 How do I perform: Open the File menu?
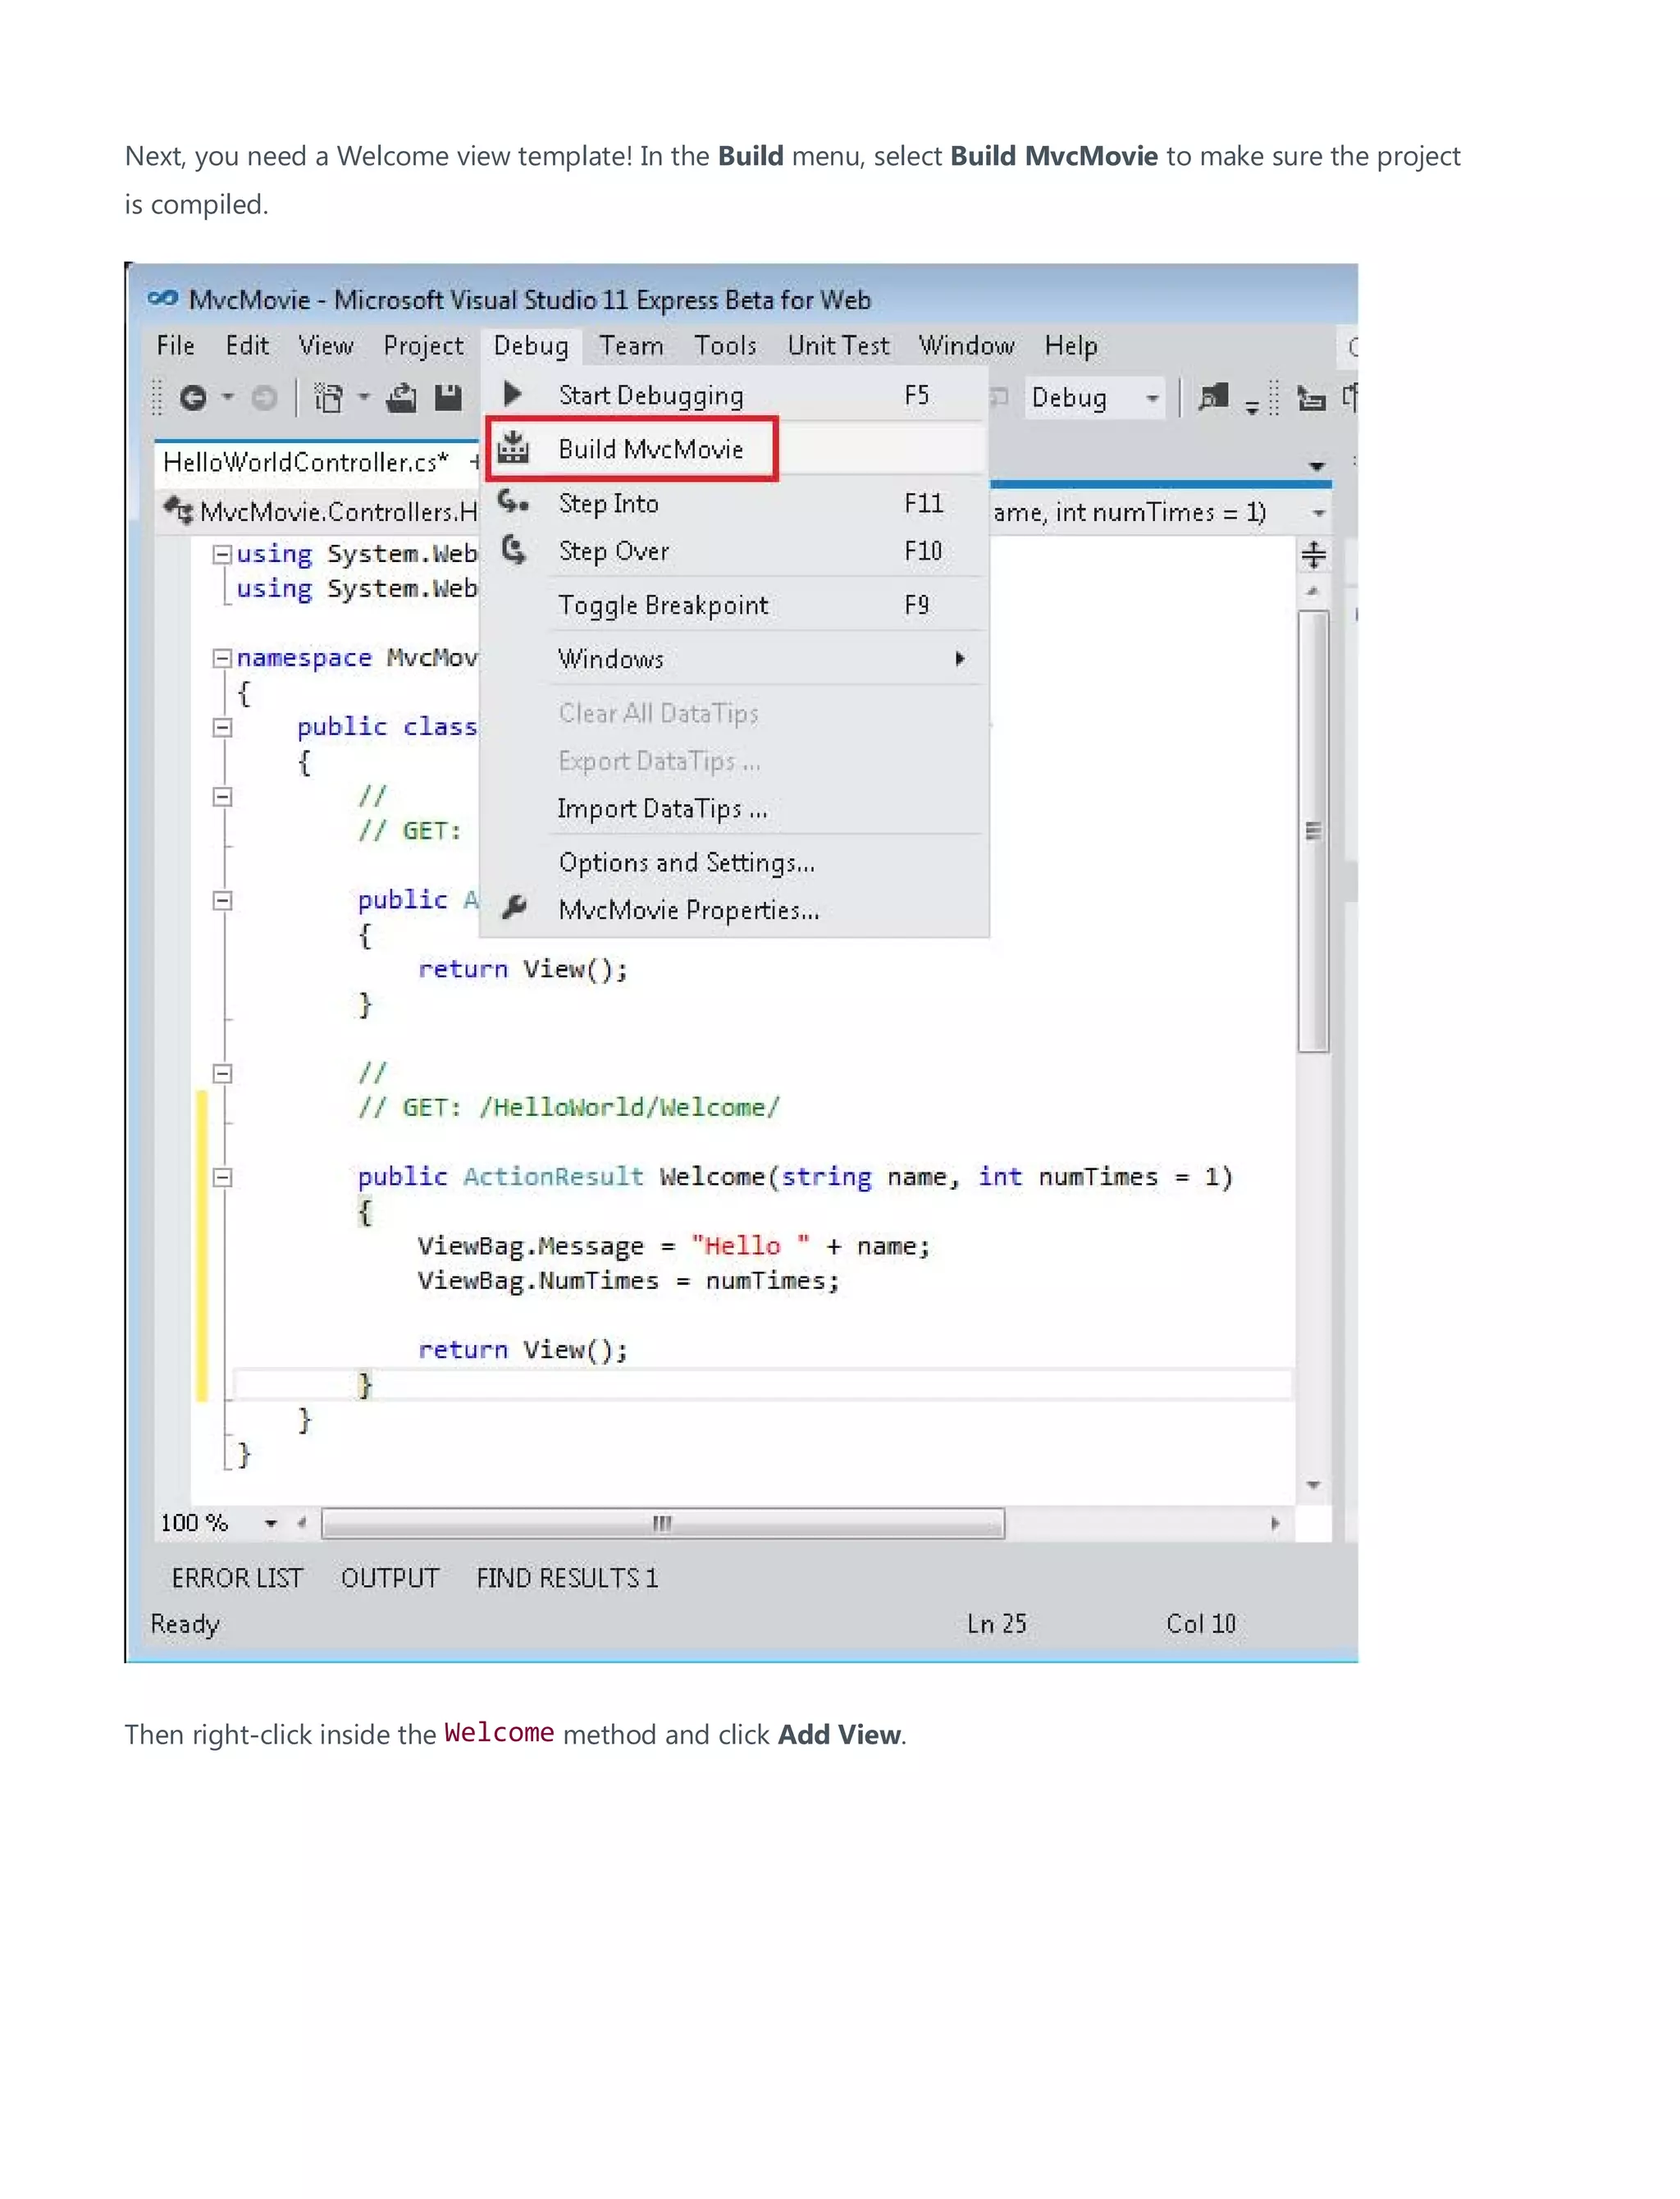[176, 346]
